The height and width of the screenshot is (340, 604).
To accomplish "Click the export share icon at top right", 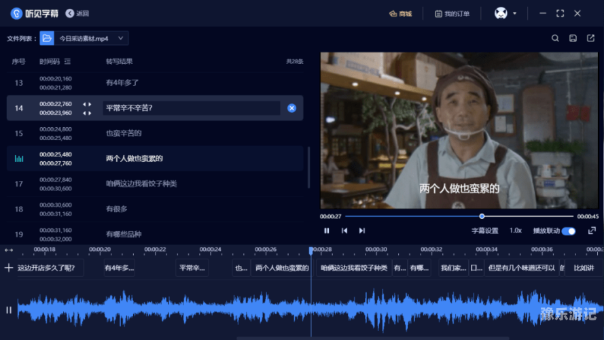I will coord(590,38).
